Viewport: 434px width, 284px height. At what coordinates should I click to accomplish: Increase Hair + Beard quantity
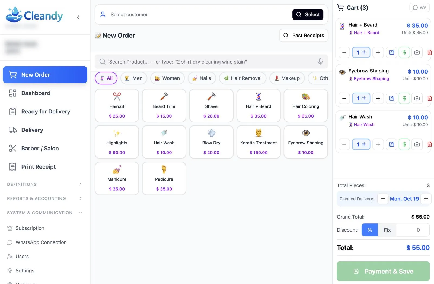click(378, 52)
